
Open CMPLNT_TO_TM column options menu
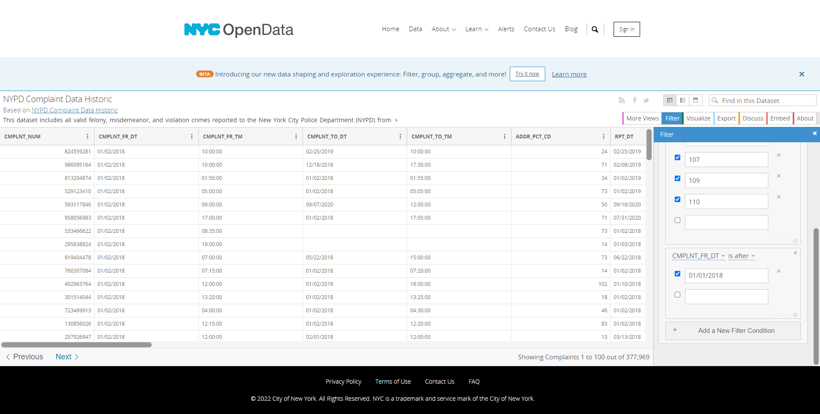click(x=504, y=136)
